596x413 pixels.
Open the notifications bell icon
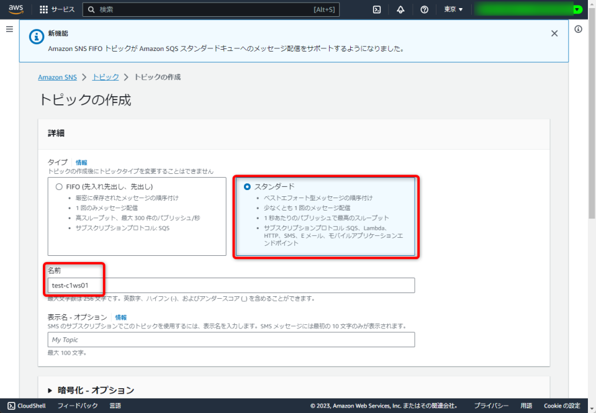pyautogui.click(x=400, y=9)
